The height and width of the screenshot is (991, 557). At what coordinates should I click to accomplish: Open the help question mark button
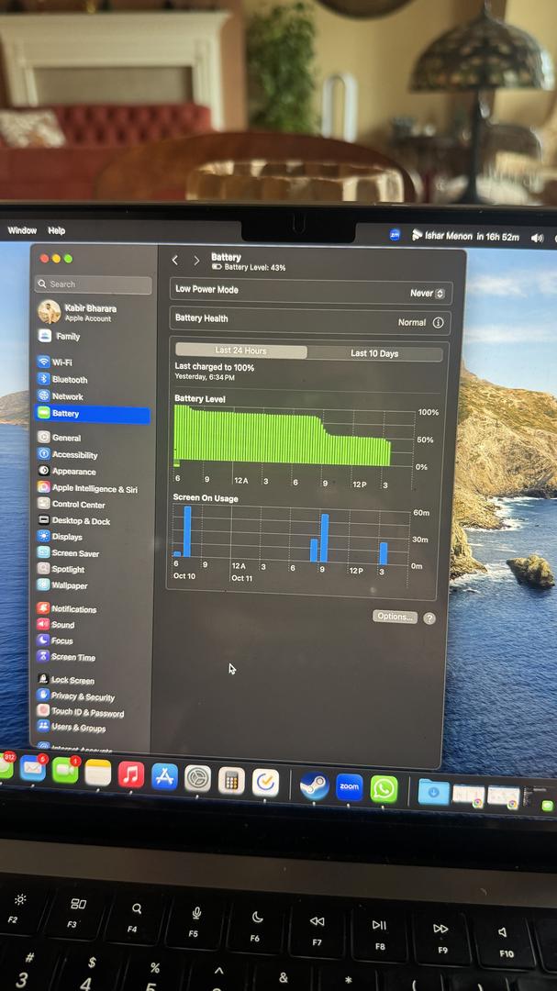[x=429, y=618]
